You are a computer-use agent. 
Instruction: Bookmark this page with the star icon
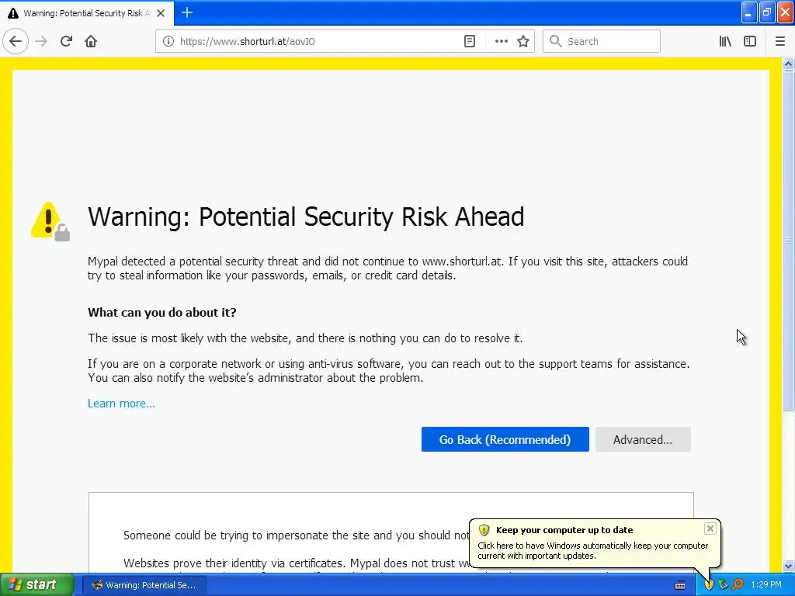point(523,41)
